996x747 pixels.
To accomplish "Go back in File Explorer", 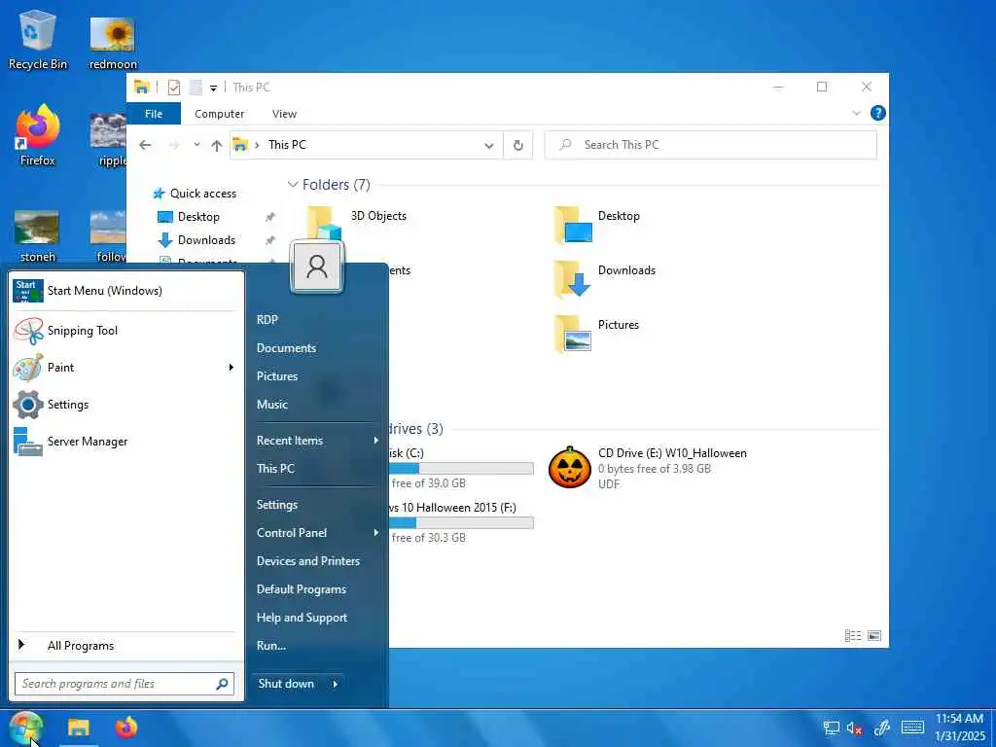I will pos(145,145).
